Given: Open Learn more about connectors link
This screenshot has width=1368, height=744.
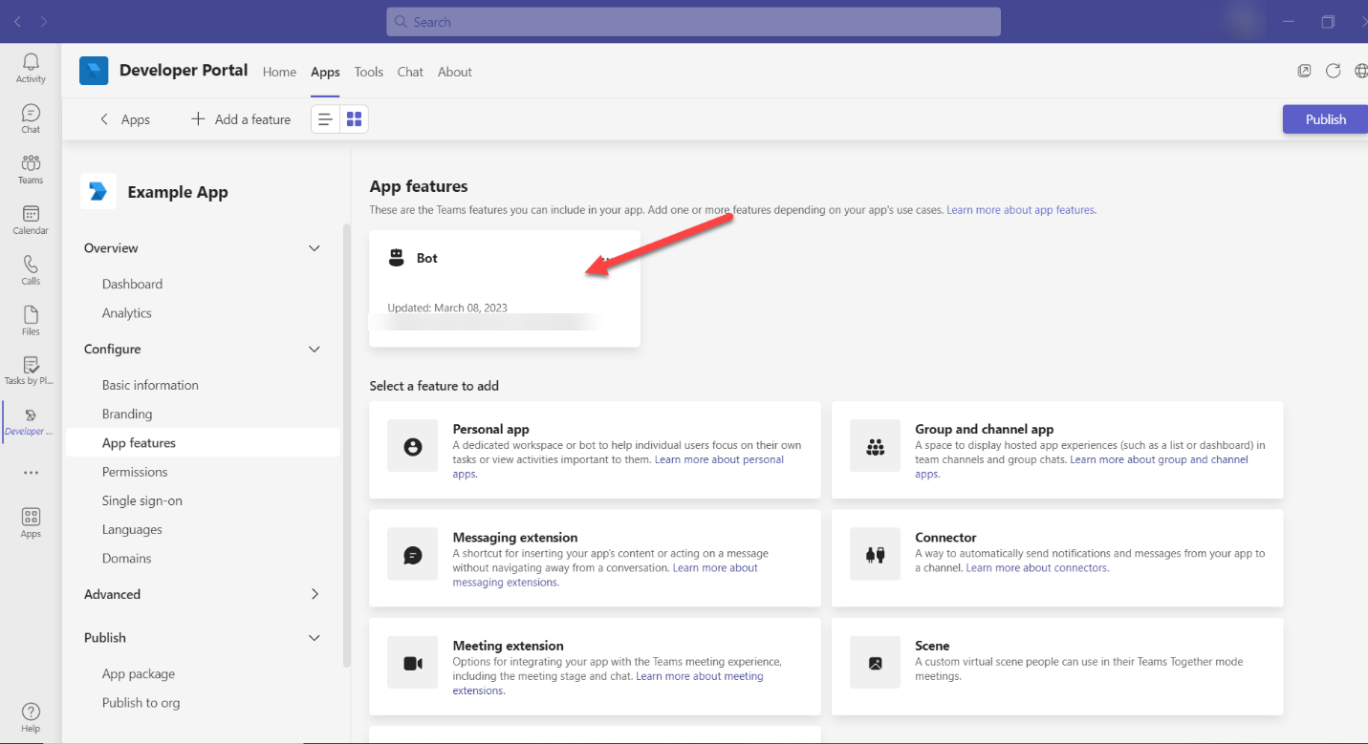Looking at the screenshot, I should (1037, 567).
